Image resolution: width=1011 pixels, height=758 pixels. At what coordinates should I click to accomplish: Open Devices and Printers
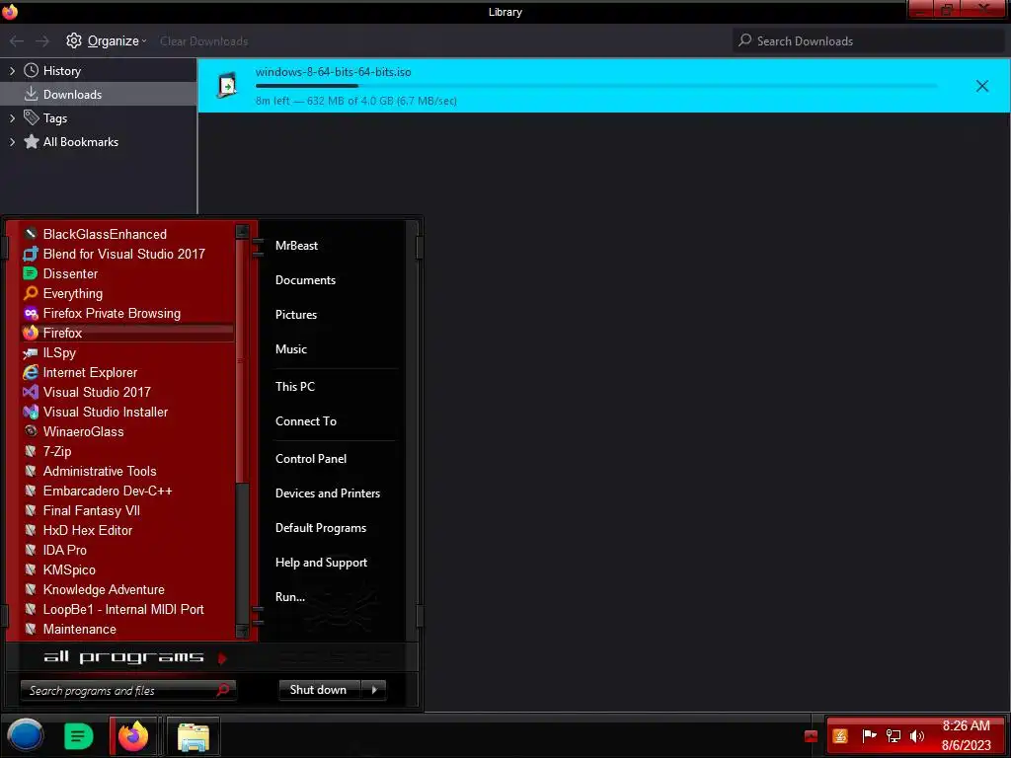(328, 493)
